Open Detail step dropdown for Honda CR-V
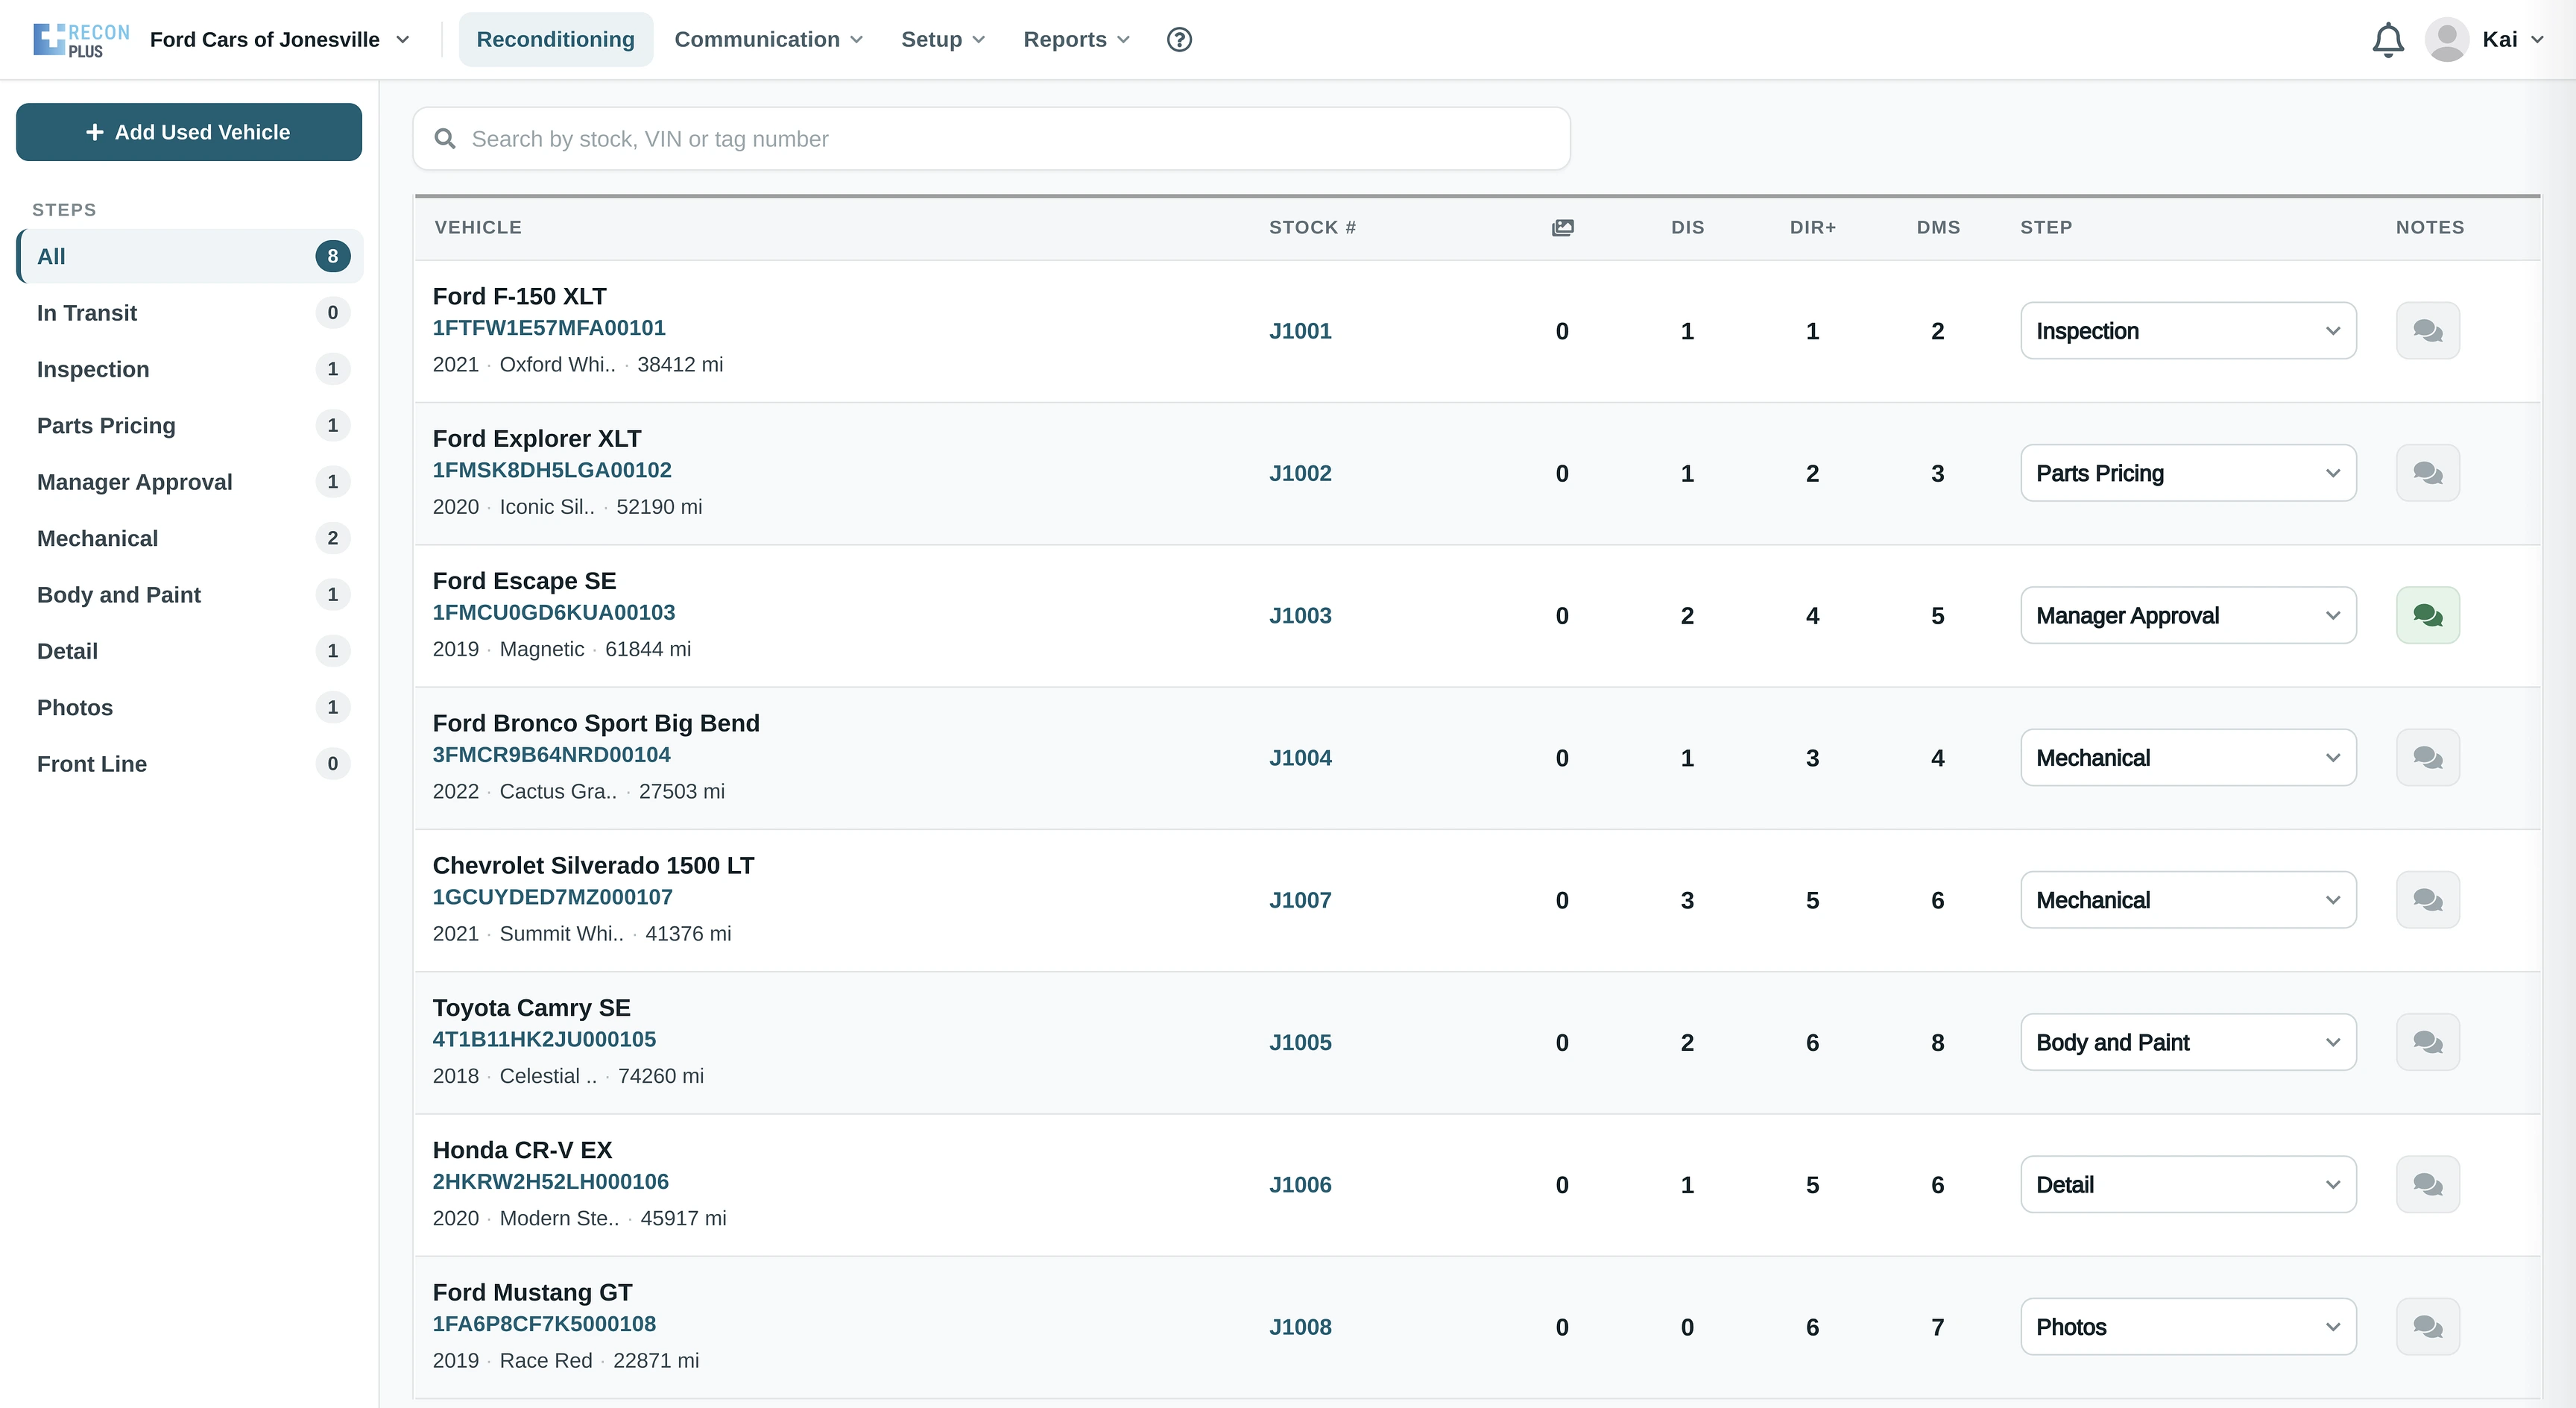 [x=2188, y=1184]
